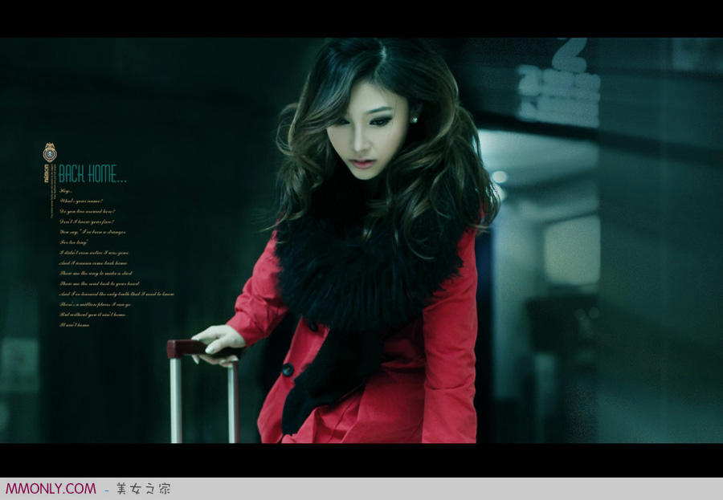Click the gold emblem badge above the title
The height and width of the screenshot is (500, 723).
pyautogui.click(x=50, y=152)
